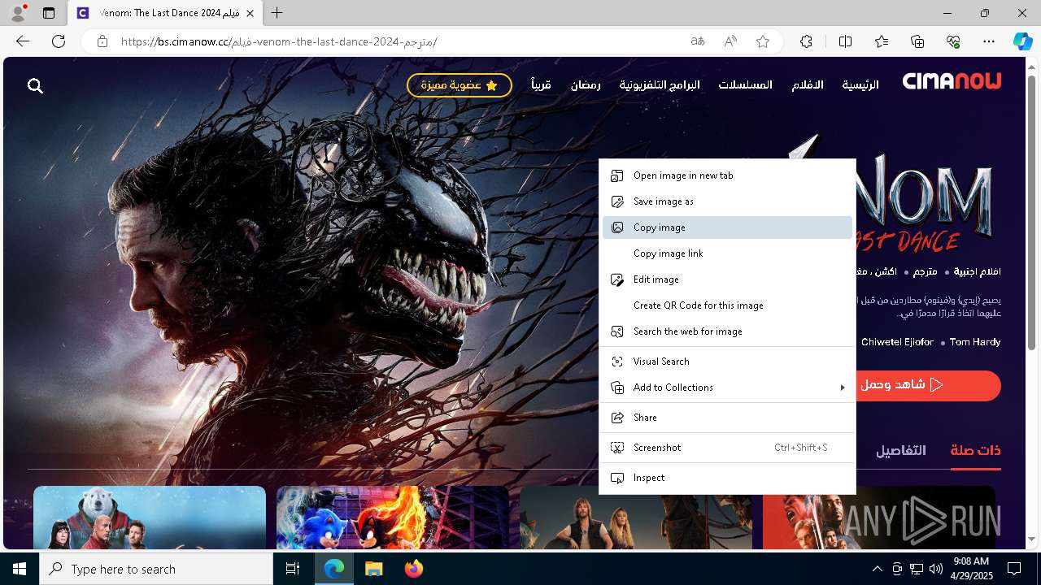Click the Type here to search box
This screenshot has height=585, width=1041.
pos(156,569)
